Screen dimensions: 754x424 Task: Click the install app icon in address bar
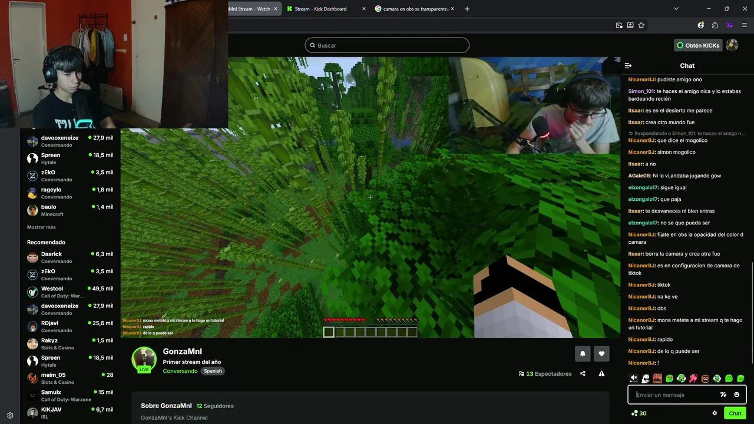pyautogui.click(x=630, y=25)
